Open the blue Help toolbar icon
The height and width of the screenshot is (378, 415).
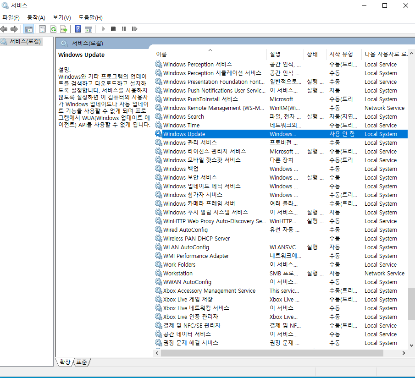coord(78,29)
